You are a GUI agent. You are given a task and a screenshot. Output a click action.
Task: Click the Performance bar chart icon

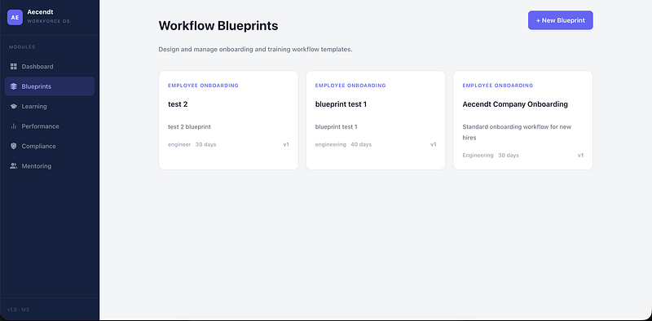[13, 126]
